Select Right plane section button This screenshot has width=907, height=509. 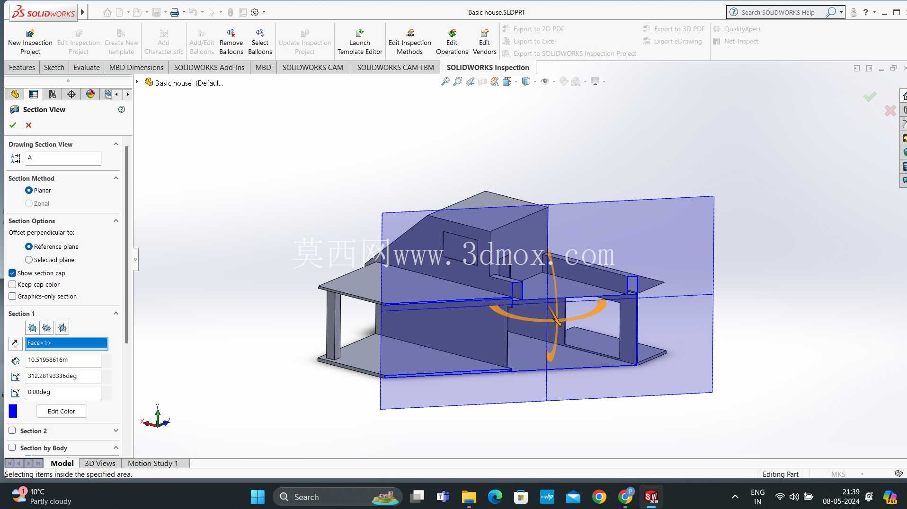tap(62, 327)
